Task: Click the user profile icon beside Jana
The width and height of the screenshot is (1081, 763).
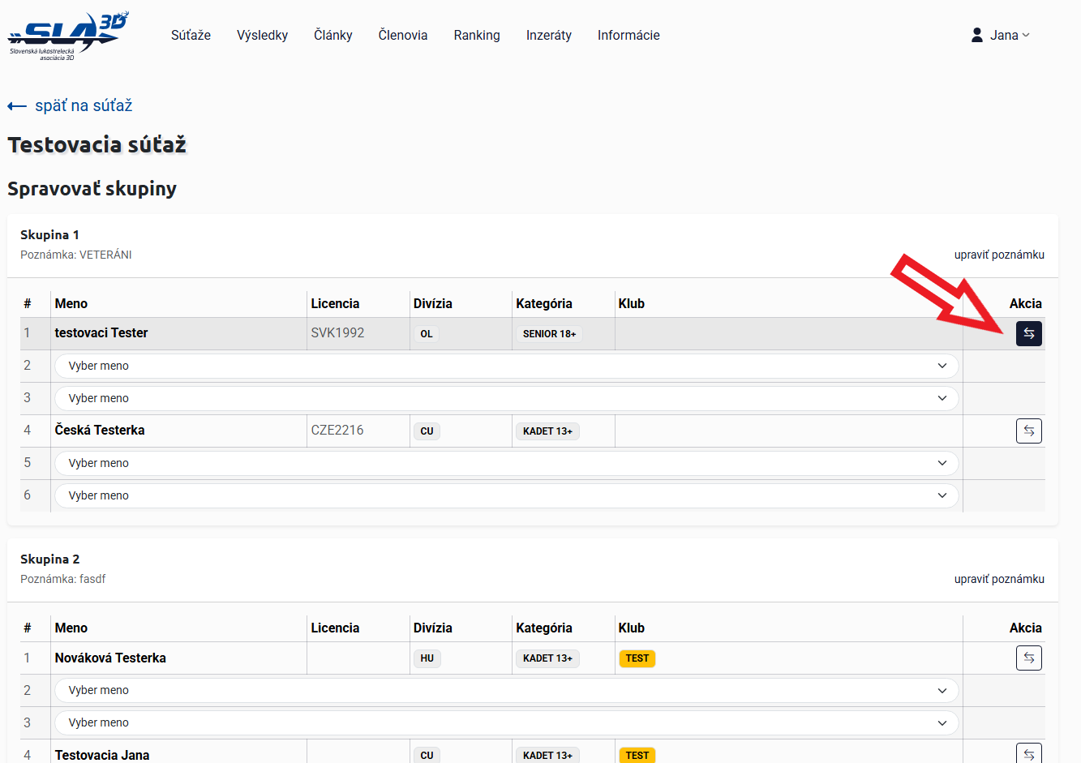Action: [977, 35]
